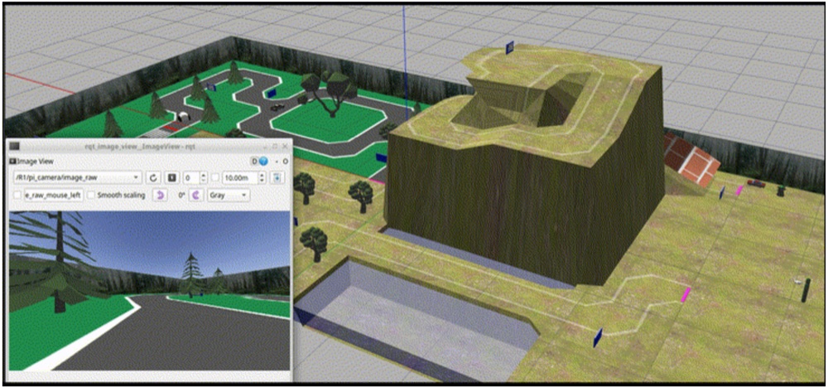Open help via the blue question mark icon

(263, 162)
